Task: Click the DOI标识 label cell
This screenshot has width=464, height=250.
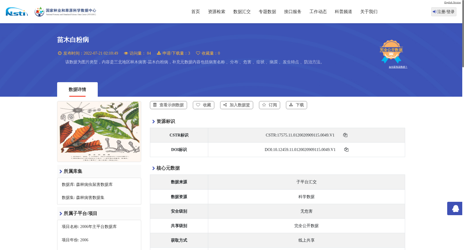Action: click(179, 150)
